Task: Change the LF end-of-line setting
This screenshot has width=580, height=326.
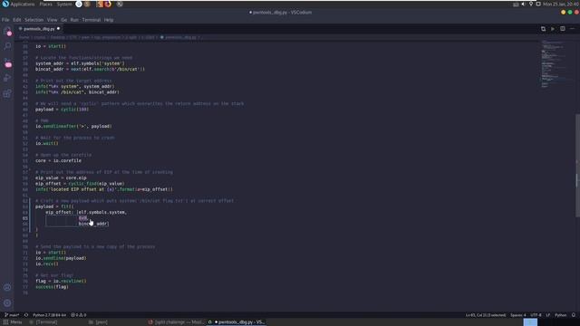Action: click(x=547, y=315)
